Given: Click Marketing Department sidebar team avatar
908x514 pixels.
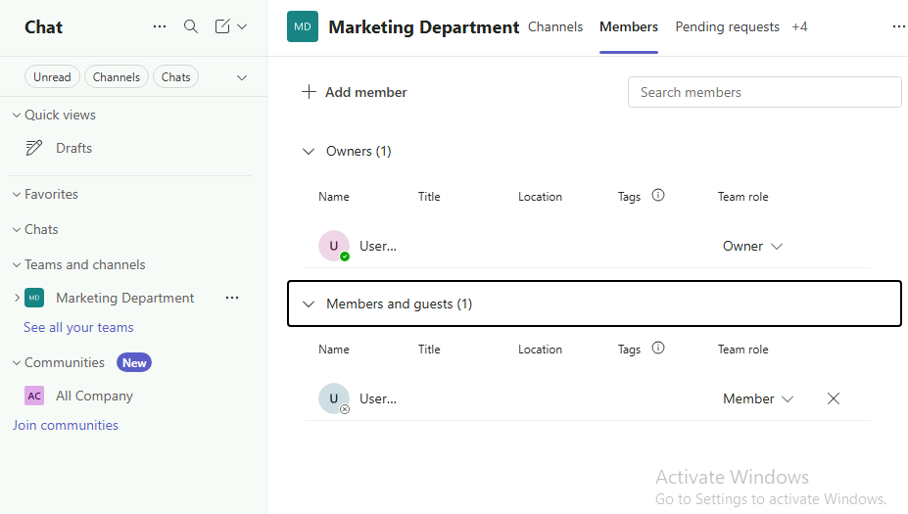Looking at the screenshot, I should [x=34, y=298].
